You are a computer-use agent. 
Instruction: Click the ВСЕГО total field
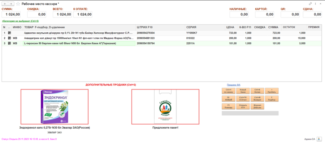(x=62, y=14)
